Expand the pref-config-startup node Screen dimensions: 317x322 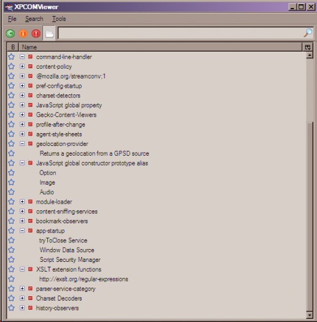click(22, 85)
